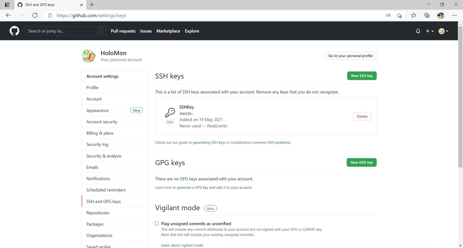
Task: Select Scheduled reminders in sidebar
Action: [x=115, y=190]
